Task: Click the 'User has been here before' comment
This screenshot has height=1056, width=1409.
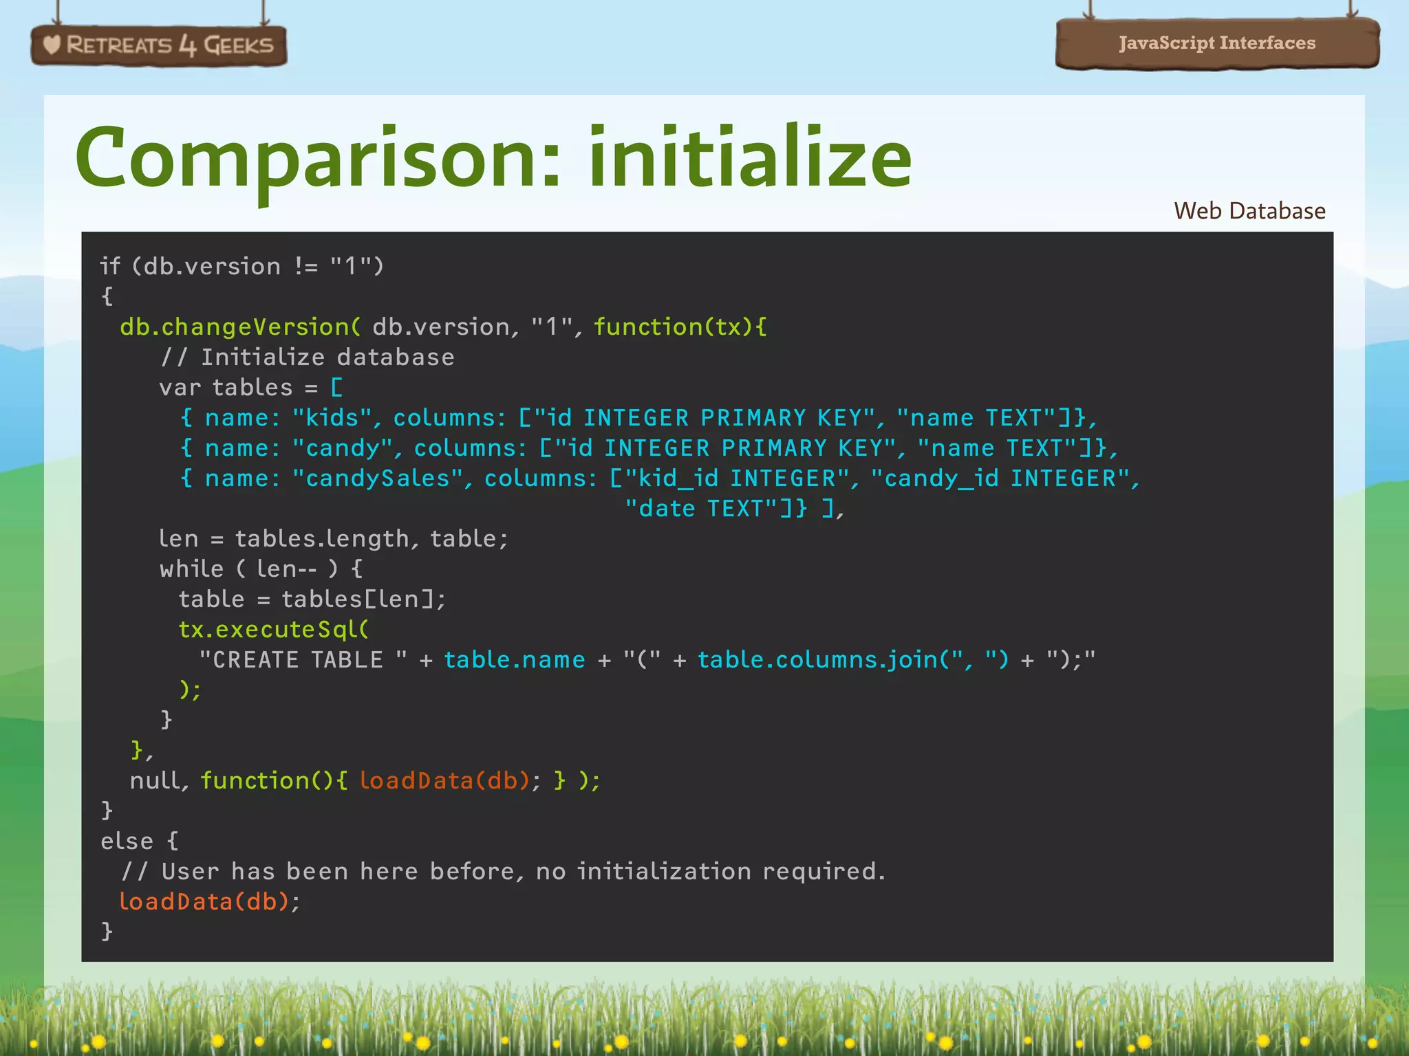Action: (503, 871)
